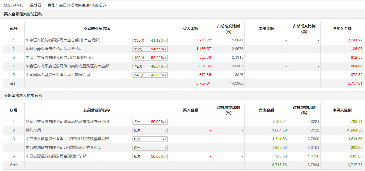Open 华鑫证券佛山南海海五路证券营业部 link

tap(67, 66)
